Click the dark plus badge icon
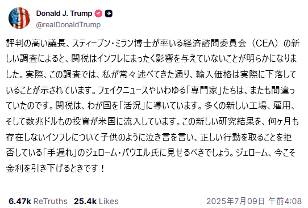This screenshot has width=308, height=208. [109, 14]
